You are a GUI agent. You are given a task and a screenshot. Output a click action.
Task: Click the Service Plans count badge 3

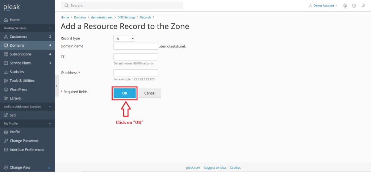coord(50,63)
